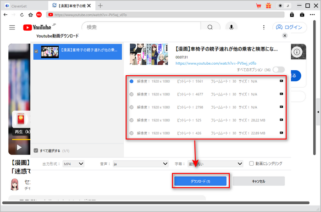
Task: Click the gift box icon in title bar
Action: [268, 6]
